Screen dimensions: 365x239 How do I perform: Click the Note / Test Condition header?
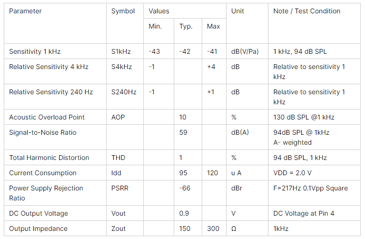(306, 11)
